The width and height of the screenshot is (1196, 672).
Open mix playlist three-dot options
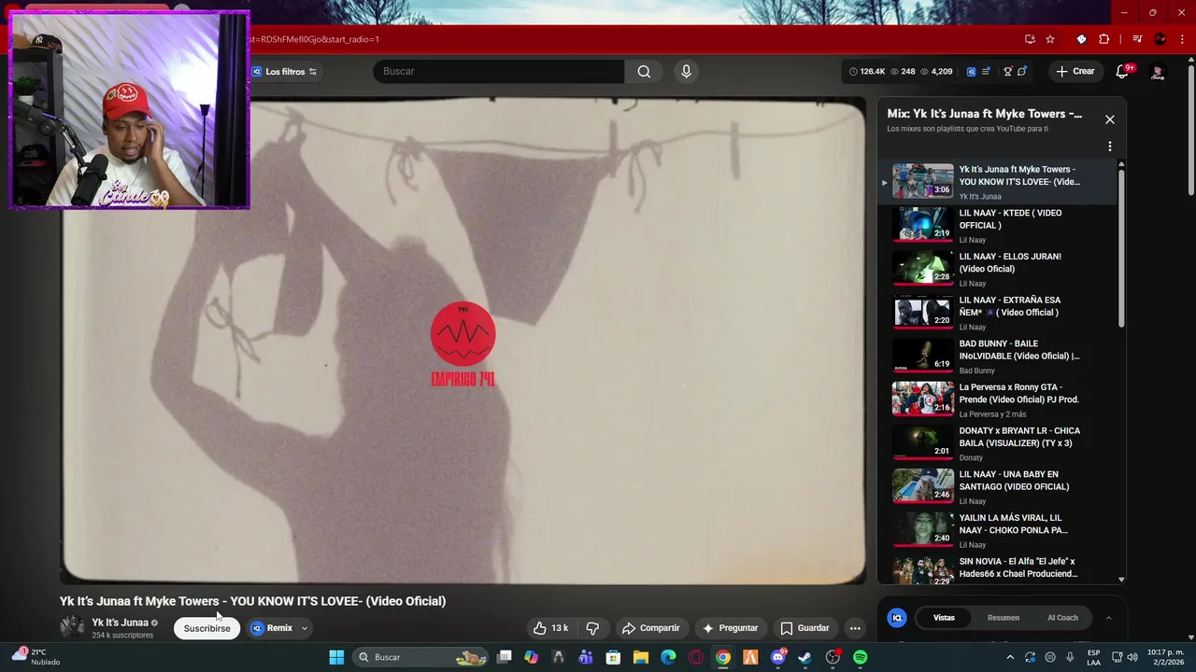[x=1109, y=147]
